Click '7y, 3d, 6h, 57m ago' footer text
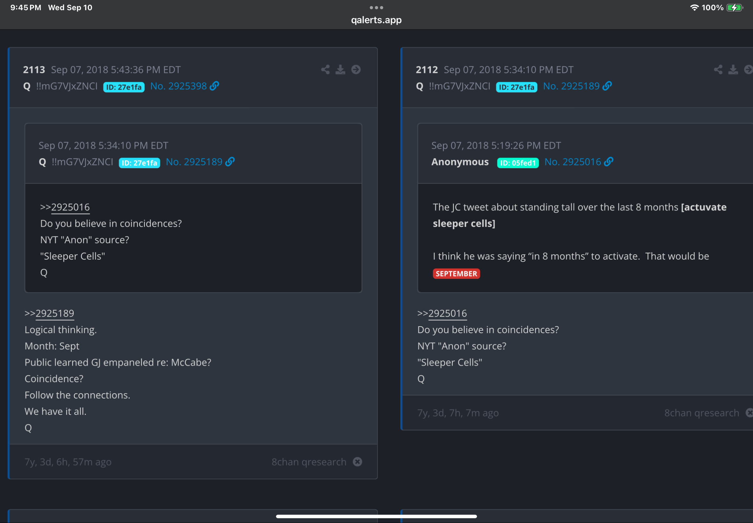Screen dimensions: 753x523 click(68, 462)
